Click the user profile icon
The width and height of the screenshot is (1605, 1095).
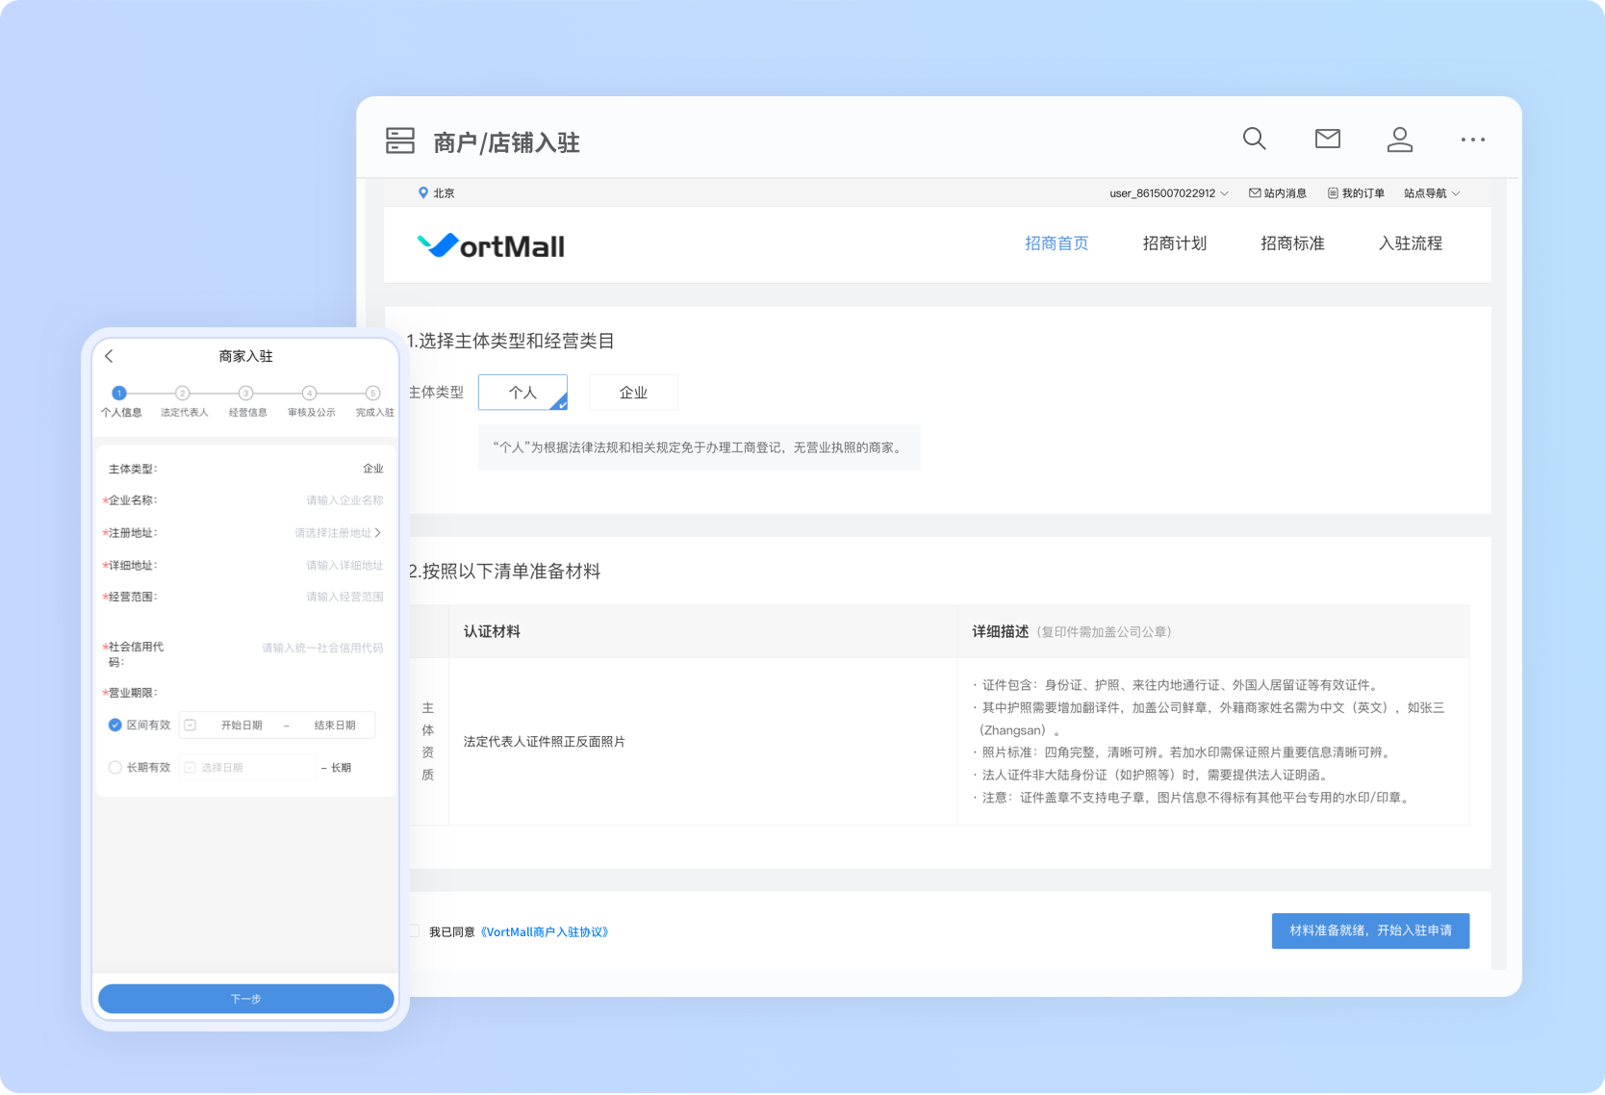[1399, 140]
